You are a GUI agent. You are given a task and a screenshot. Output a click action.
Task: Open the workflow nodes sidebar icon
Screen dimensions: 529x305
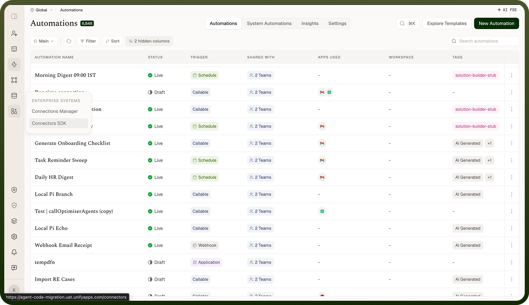click(14, 80)
